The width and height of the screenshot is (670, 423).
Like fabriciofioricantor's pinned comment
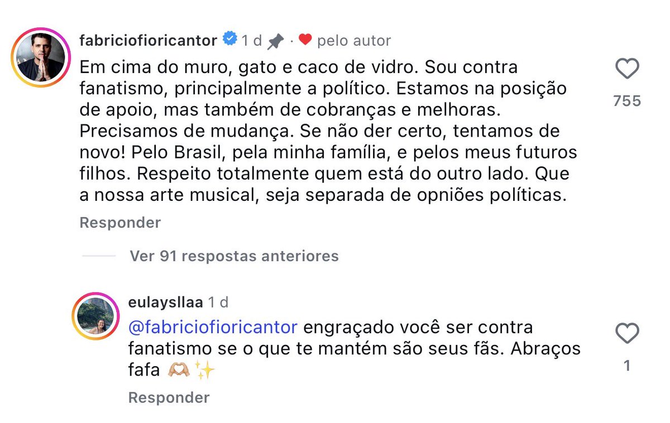pyautogui.click(x=626, y=70)
